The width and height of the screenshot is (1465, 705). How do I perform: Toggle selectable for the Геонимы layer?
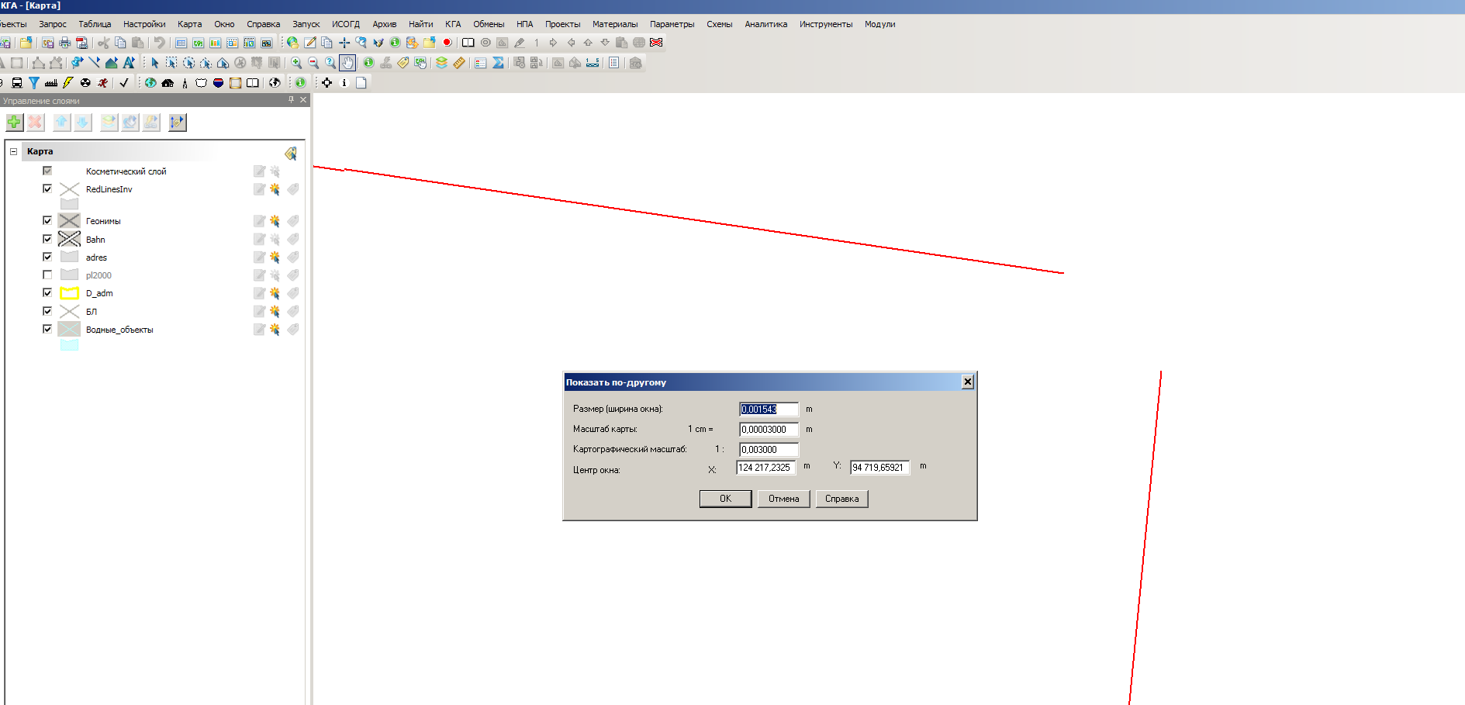(x=275, y=221)
